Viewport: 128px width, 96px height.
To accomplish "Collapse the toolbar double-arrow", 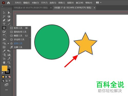I will click(2, 6).
